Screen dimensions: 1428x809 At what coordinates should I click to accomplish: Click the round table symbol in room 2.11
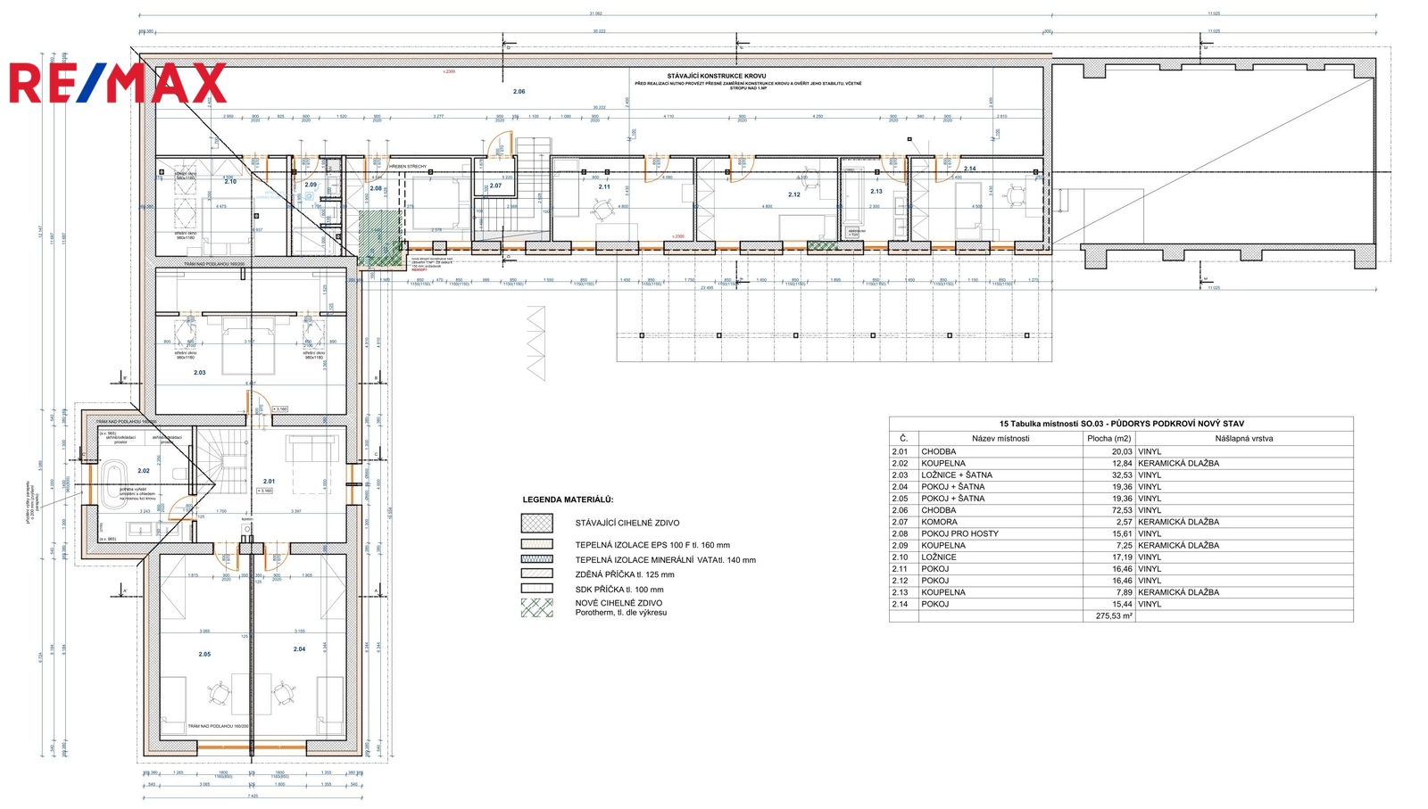[x=602, y=206]
